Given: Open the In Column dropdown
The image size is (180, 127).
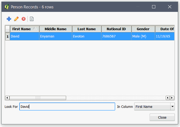Looking at the screenshot, I should [x=172, y=107].
